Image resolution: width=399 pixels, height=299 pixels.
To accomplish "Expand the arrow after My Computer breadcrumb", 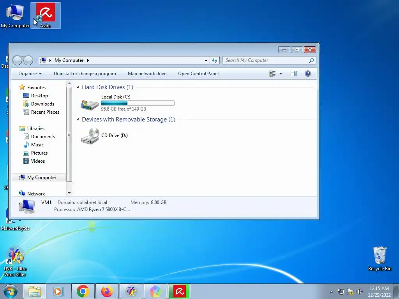I will click(x=88, y=60).
